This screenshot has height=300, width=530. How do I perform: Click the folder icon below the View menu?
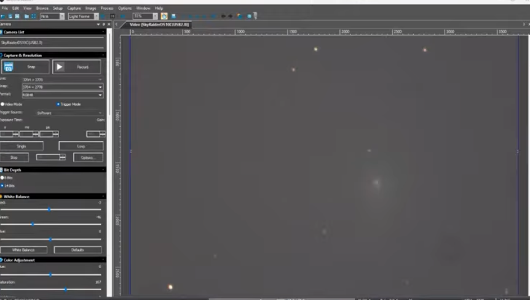click(26, 16)
